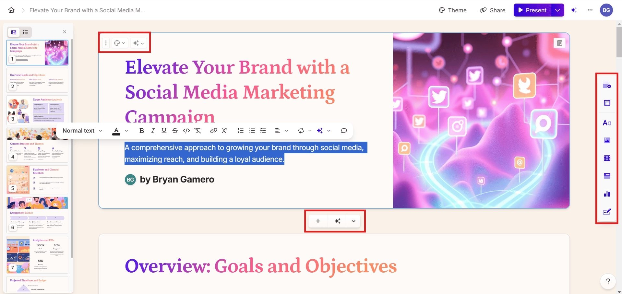
Task: Open the card's three-dot options menu
Action: (105, 42)
